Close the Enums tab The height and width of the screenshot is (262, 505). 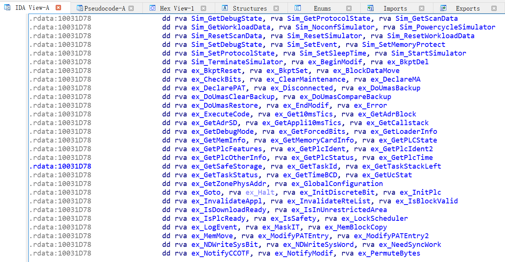pyautogui.click(x=349, y=8)
